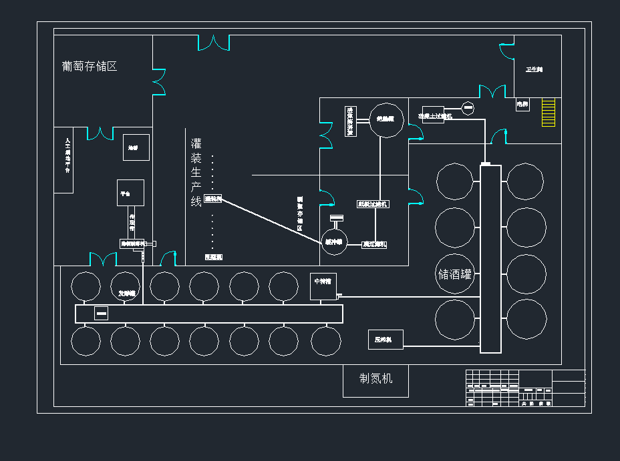Viewport: 620px width, 461px height.
Task: Select the 灌装生产线 vertical text label
Action: coord(196,172)
